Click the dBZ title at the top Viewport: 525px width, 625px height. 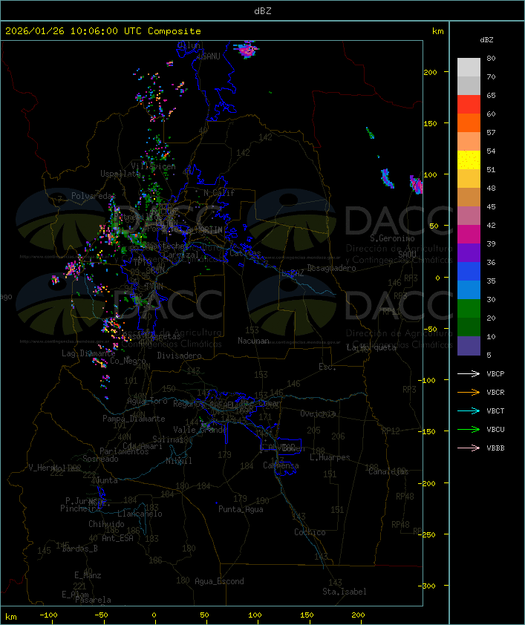[x=263, y=11]
